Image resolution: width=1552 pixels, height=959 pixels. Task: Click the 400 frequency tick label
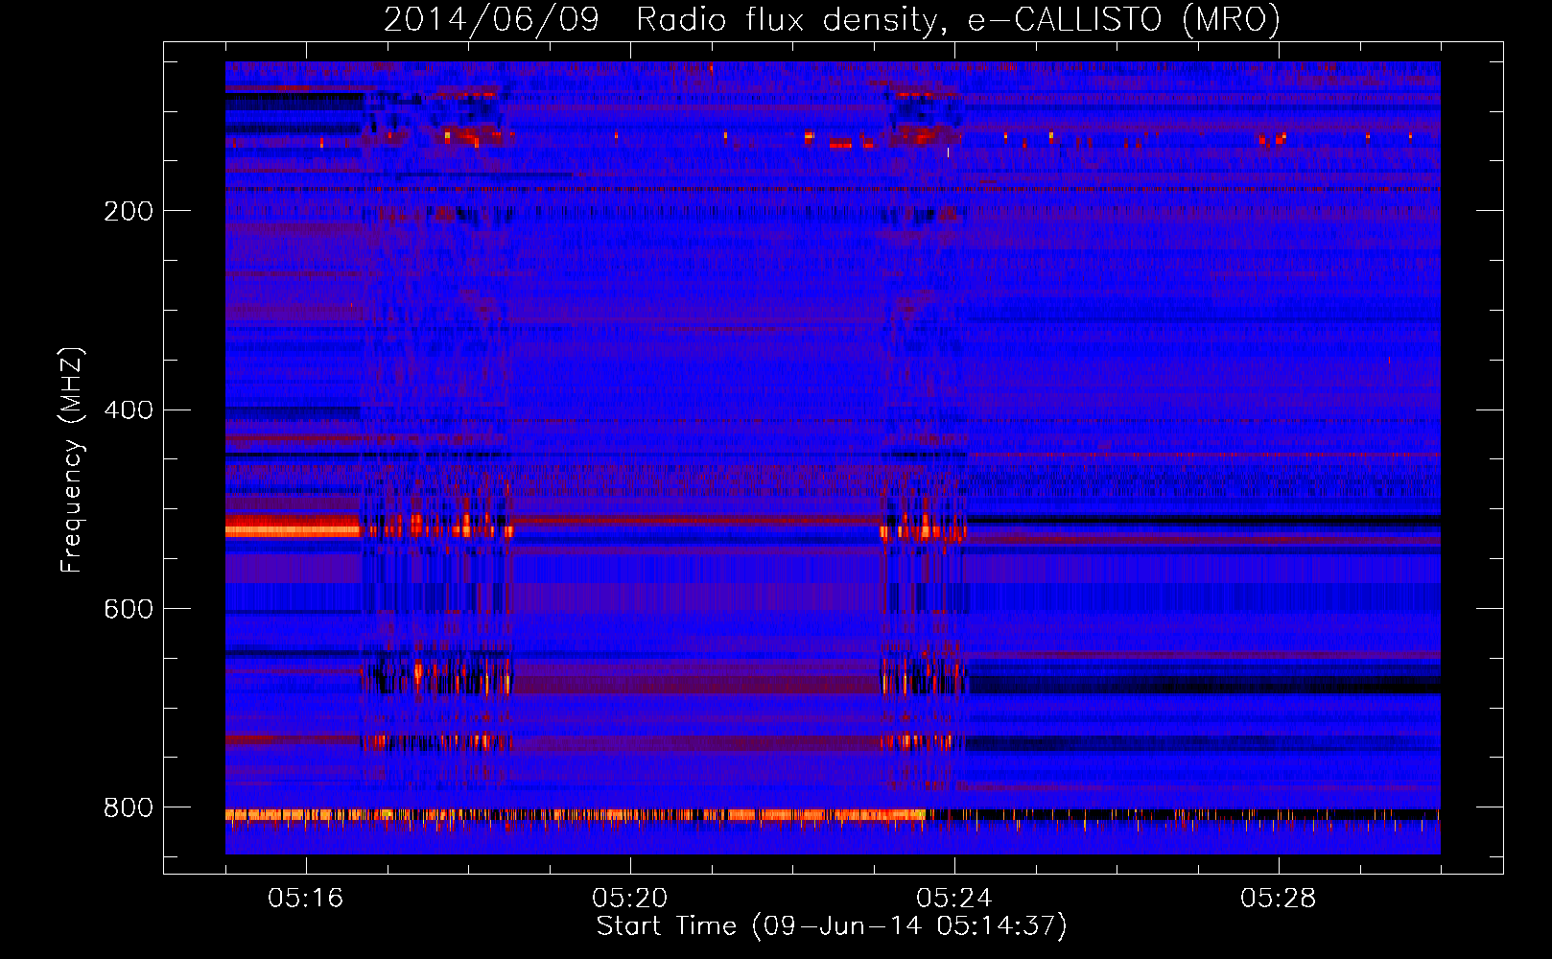(129, 410)
